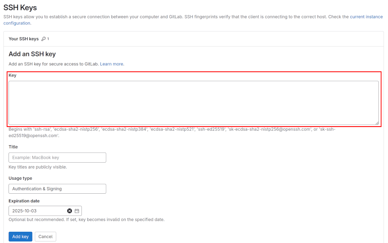
Task: Click the 'Usage type' label
Action: coord(20,178)
